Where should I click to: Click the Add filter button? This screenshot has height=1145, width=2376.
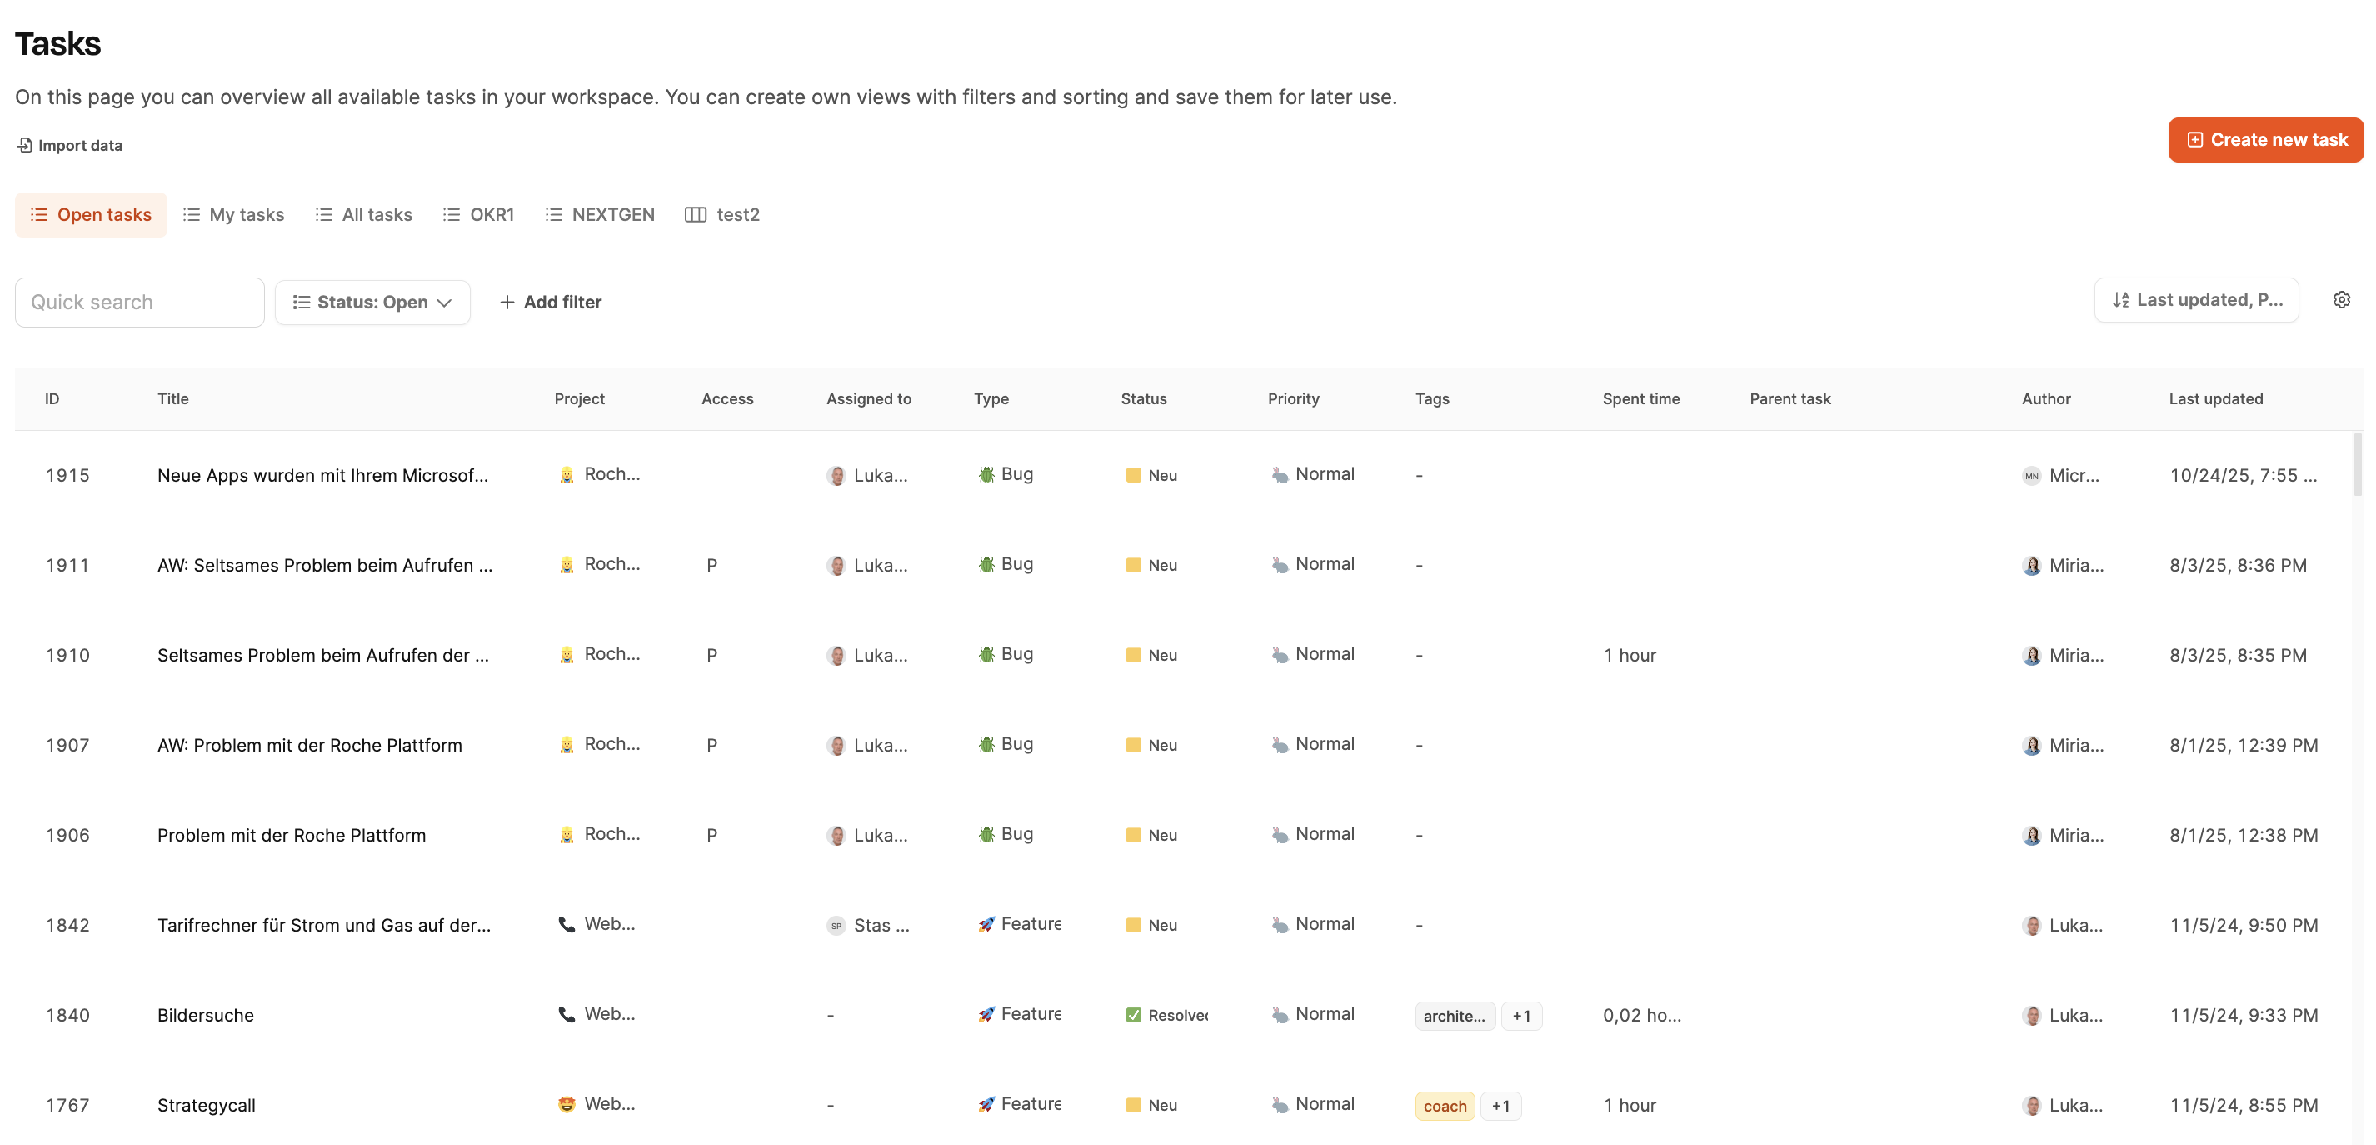tap(551, 302)
